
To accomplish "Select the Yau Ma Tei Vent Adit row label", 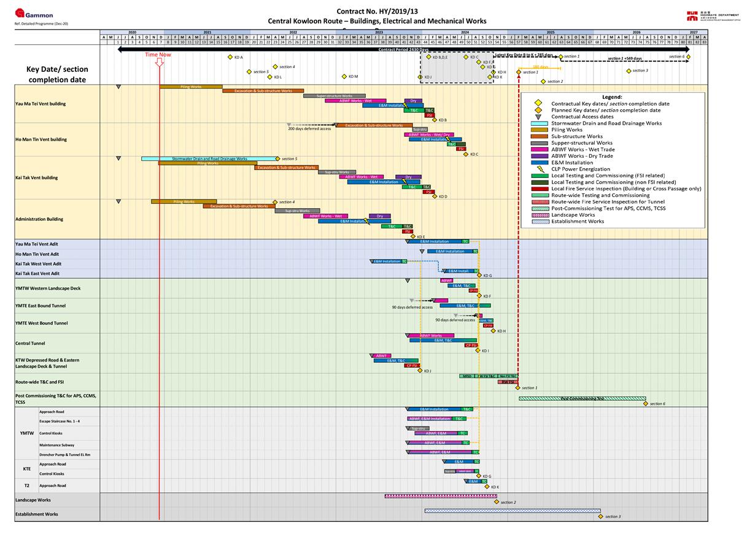I will pos(37,244).
